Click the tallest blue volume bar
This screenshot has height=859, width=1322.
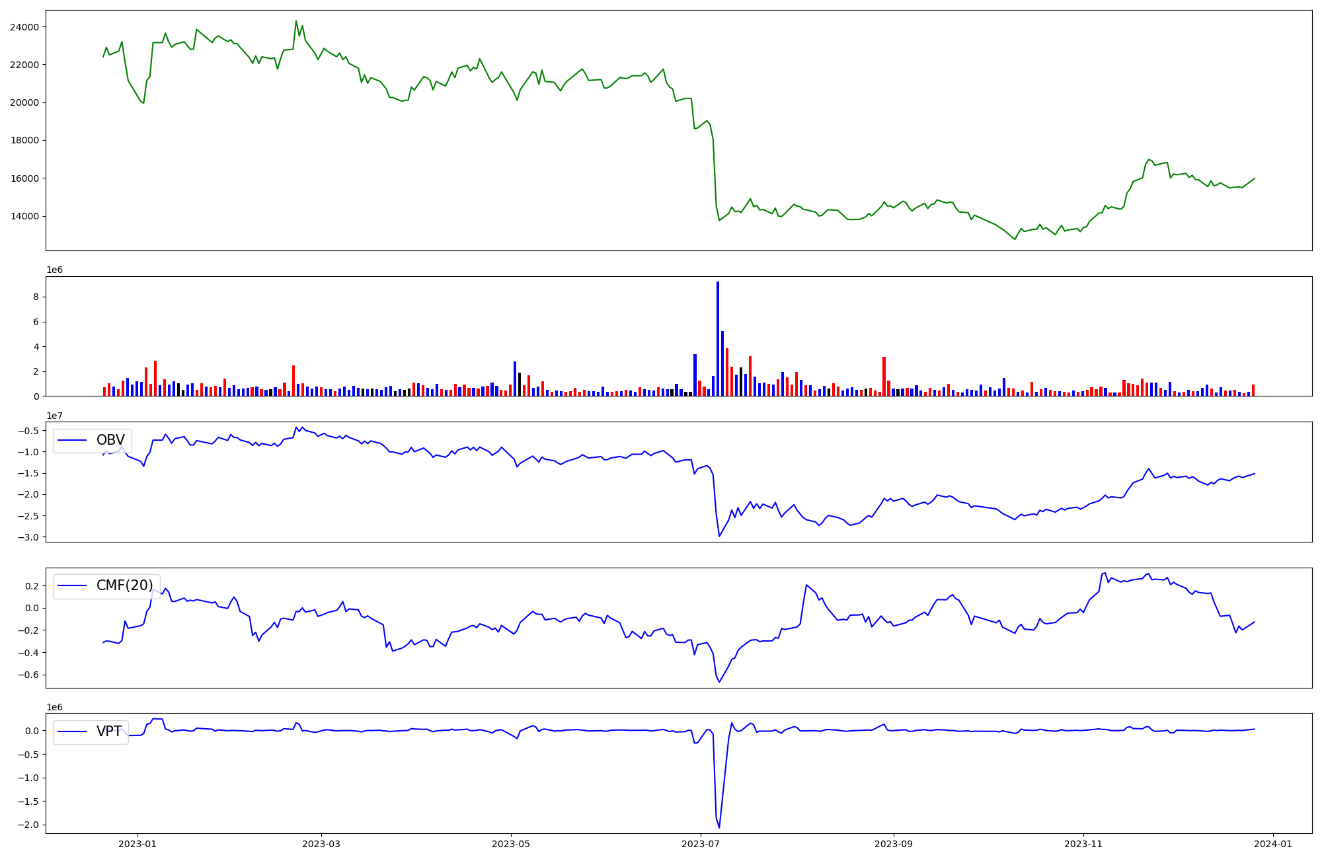coord(718,338)
